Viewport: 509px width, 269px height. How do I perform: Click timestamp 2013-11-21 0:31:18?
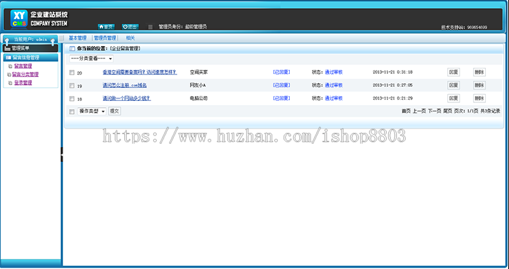click(x=392, y=72)
